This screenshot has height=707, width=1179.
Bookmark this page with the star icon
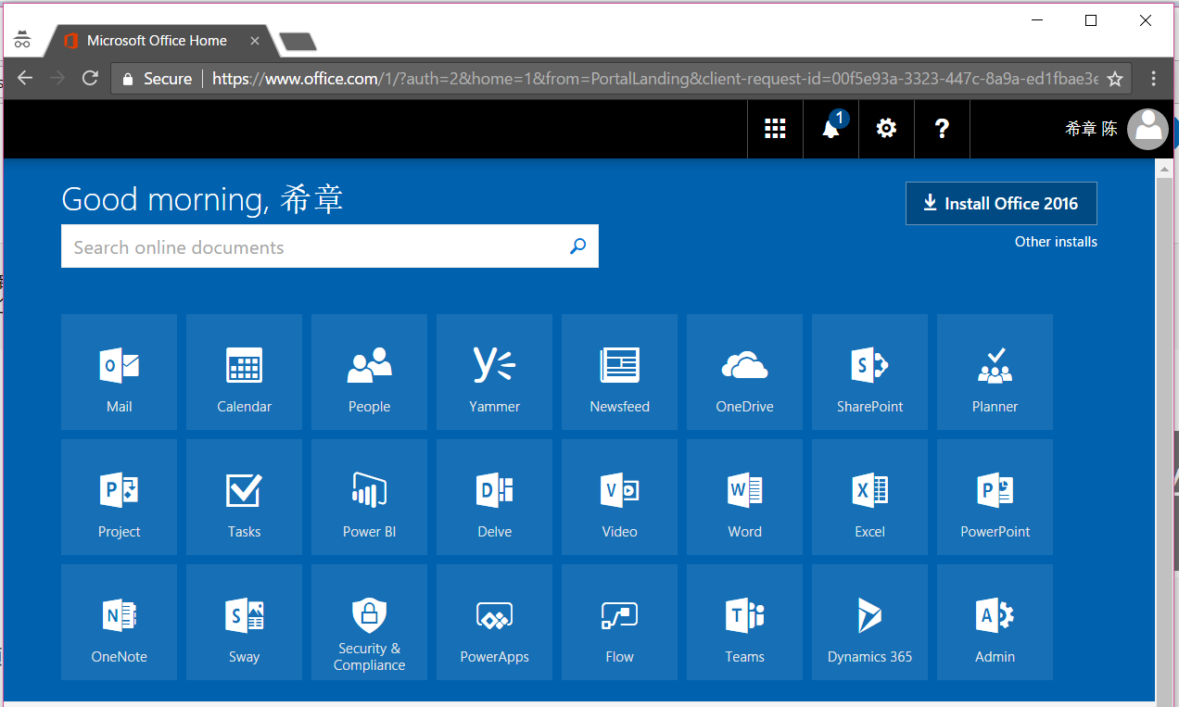pyautogui.click(x=1115, y=79)
